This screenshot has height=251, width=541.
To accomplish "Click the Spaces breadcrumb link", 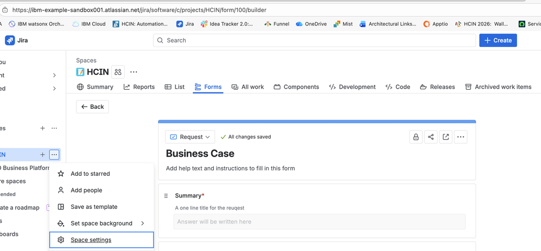I will (86, 61).
